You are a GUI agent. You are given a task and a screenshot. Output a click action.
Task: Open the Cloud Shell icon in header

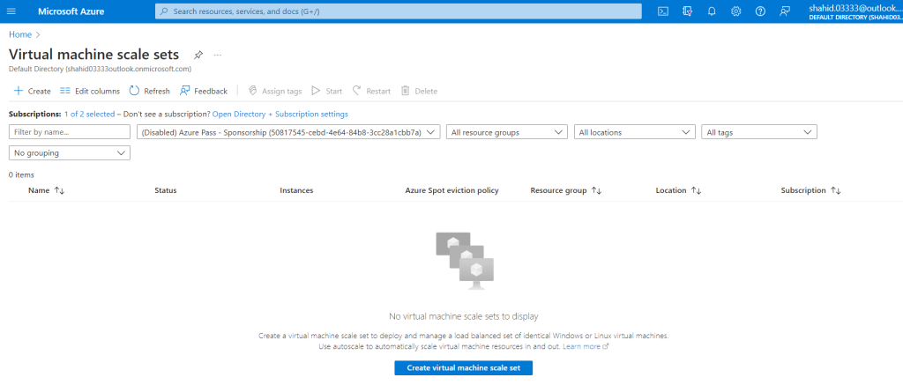pos(663,11)
